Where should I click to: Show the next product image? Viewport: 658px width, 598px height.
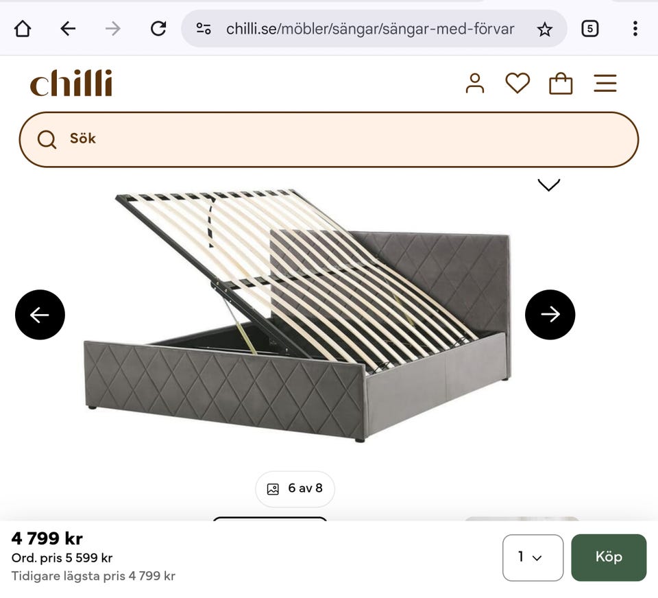click(x=550, y=315)
